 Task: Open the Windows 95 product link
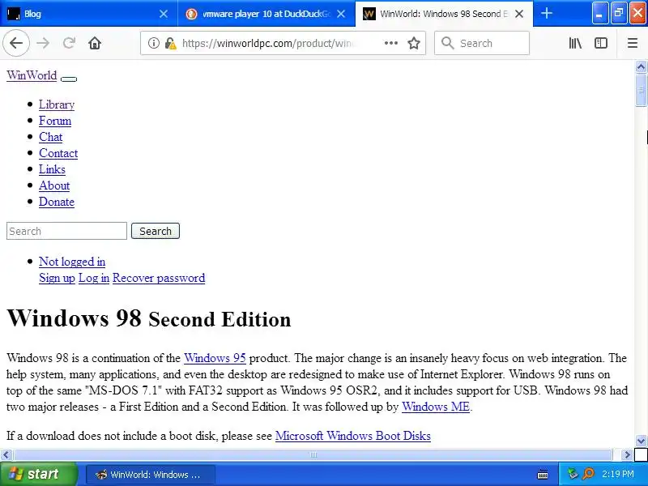tap(215, 358)
